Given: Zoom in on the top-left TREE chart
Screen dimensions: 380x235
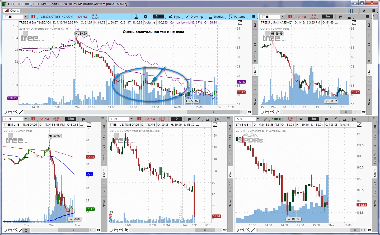Looking at the screenshot, I should pyautogui.click(x=10, y=112).
